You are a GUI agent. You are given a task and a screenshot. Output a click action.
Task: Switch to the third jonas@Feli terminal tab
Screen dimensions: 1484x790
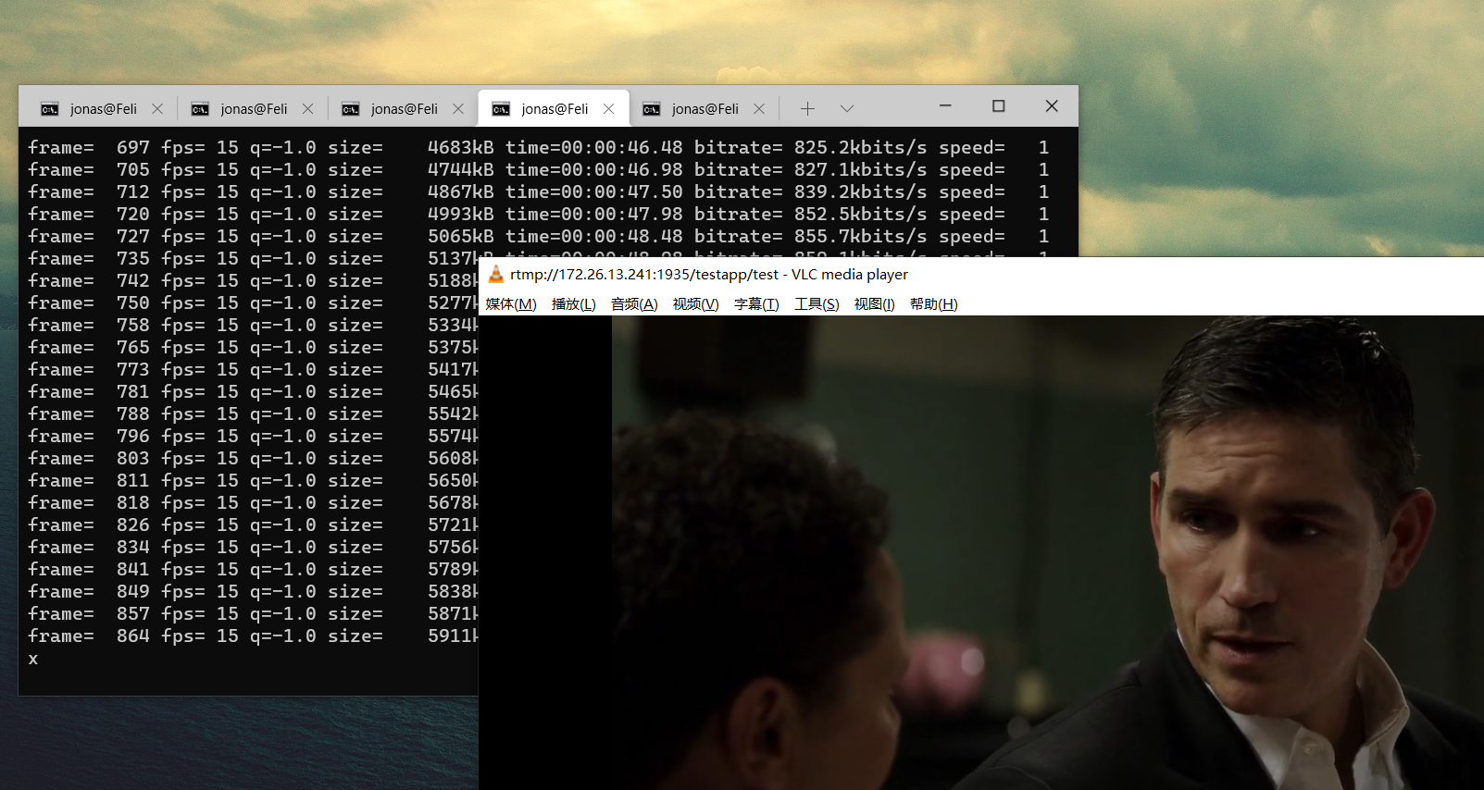[402, 109]
